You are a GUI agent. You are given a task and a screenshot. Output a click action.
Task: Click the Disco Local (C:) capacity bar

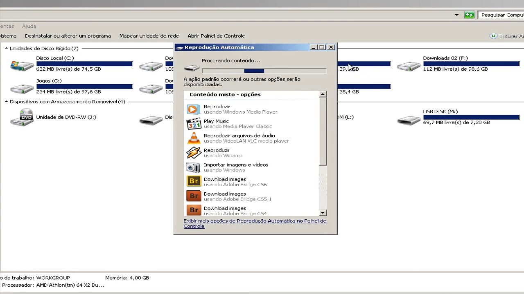pos(85,64)
